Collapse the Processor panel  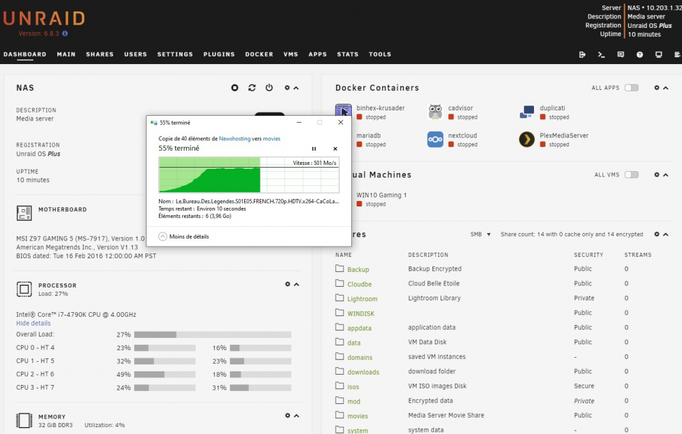[x=297, y=284]
